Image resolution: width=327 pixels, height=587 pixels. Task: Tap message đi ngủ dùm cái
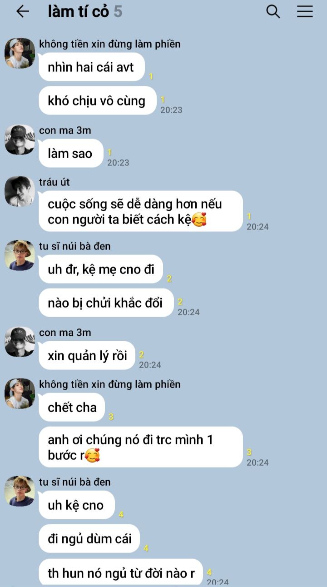89,539
